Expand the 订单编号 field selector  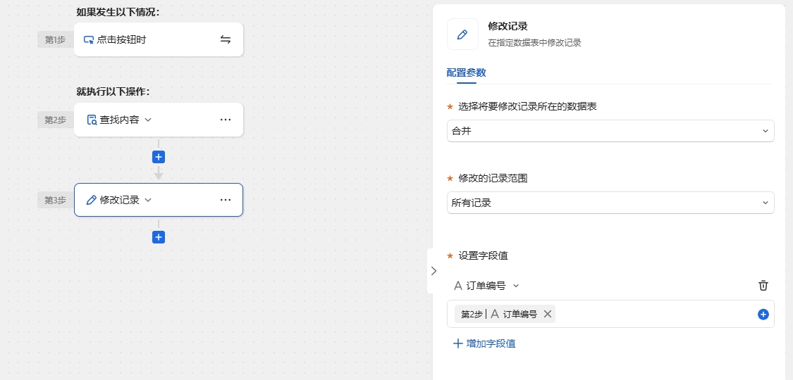(486, 286)
